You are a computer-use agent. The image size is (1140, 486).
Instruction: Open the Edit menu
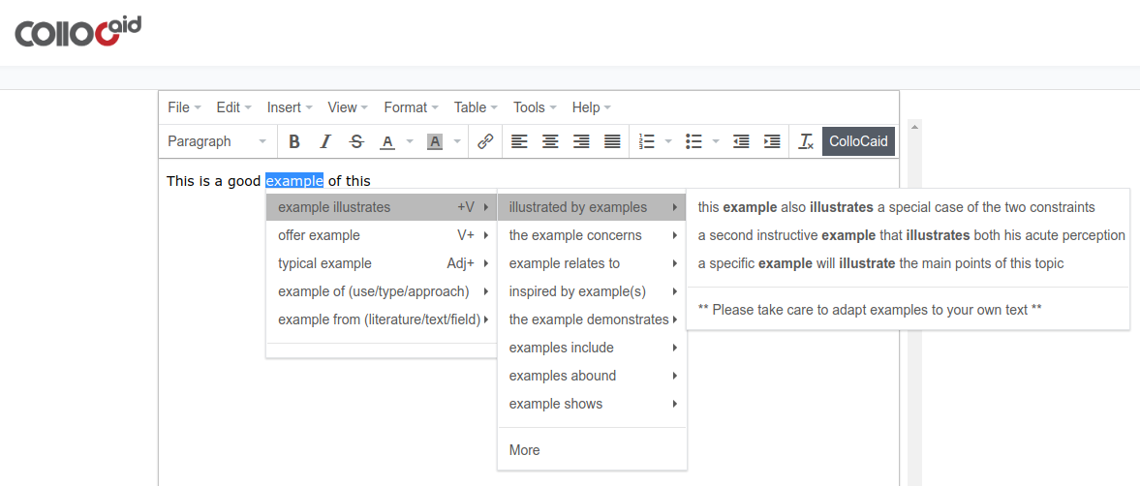(233, 107)
